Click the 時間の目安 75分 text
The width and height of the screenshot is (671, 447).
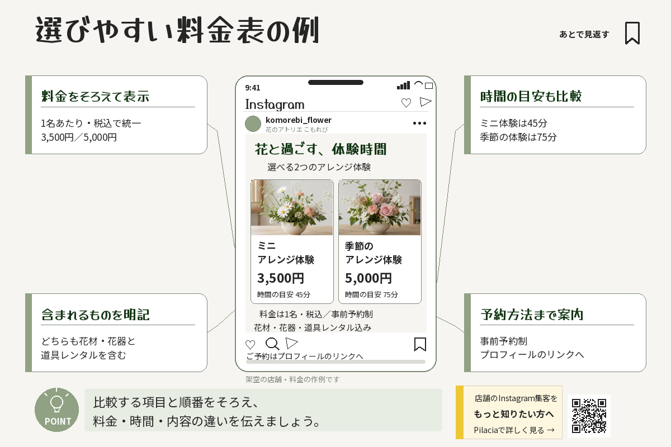click(371, 294)
